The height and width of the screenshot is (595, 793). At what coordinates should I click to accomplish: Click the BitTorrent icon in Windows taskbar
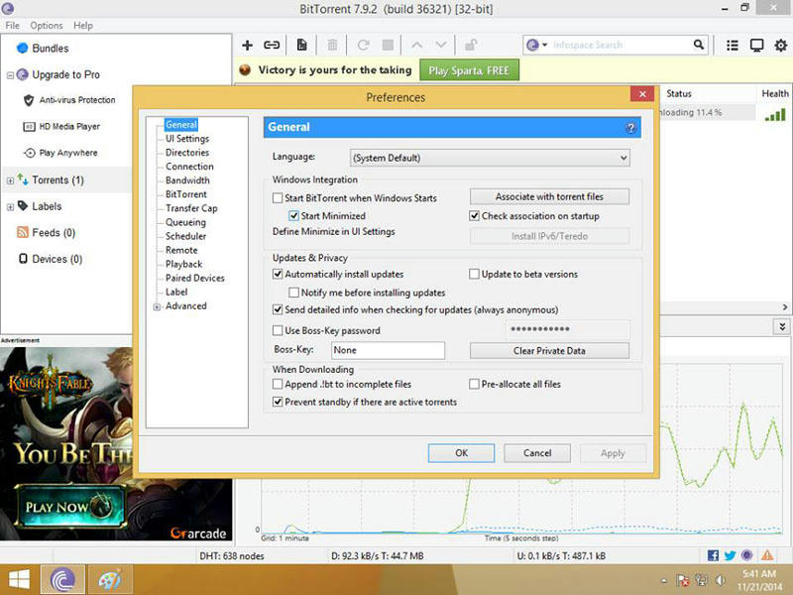pos(62,580)
